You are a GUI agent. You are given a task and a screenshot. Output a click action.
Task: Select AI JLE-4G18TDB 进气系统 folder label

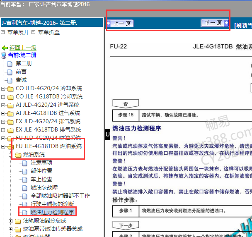click(48, 113)
